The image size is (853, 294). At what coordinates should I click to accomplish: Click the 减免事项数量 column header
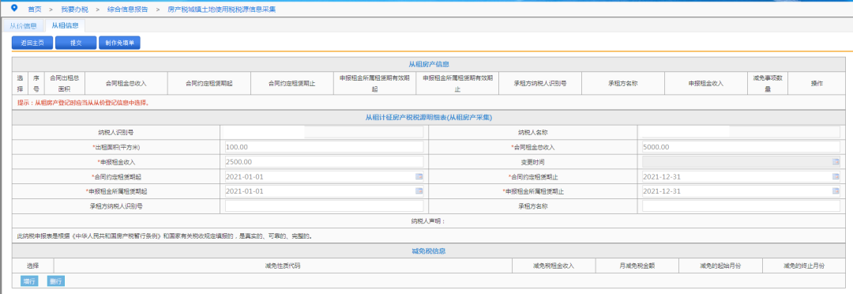click(x=768, y=83)
